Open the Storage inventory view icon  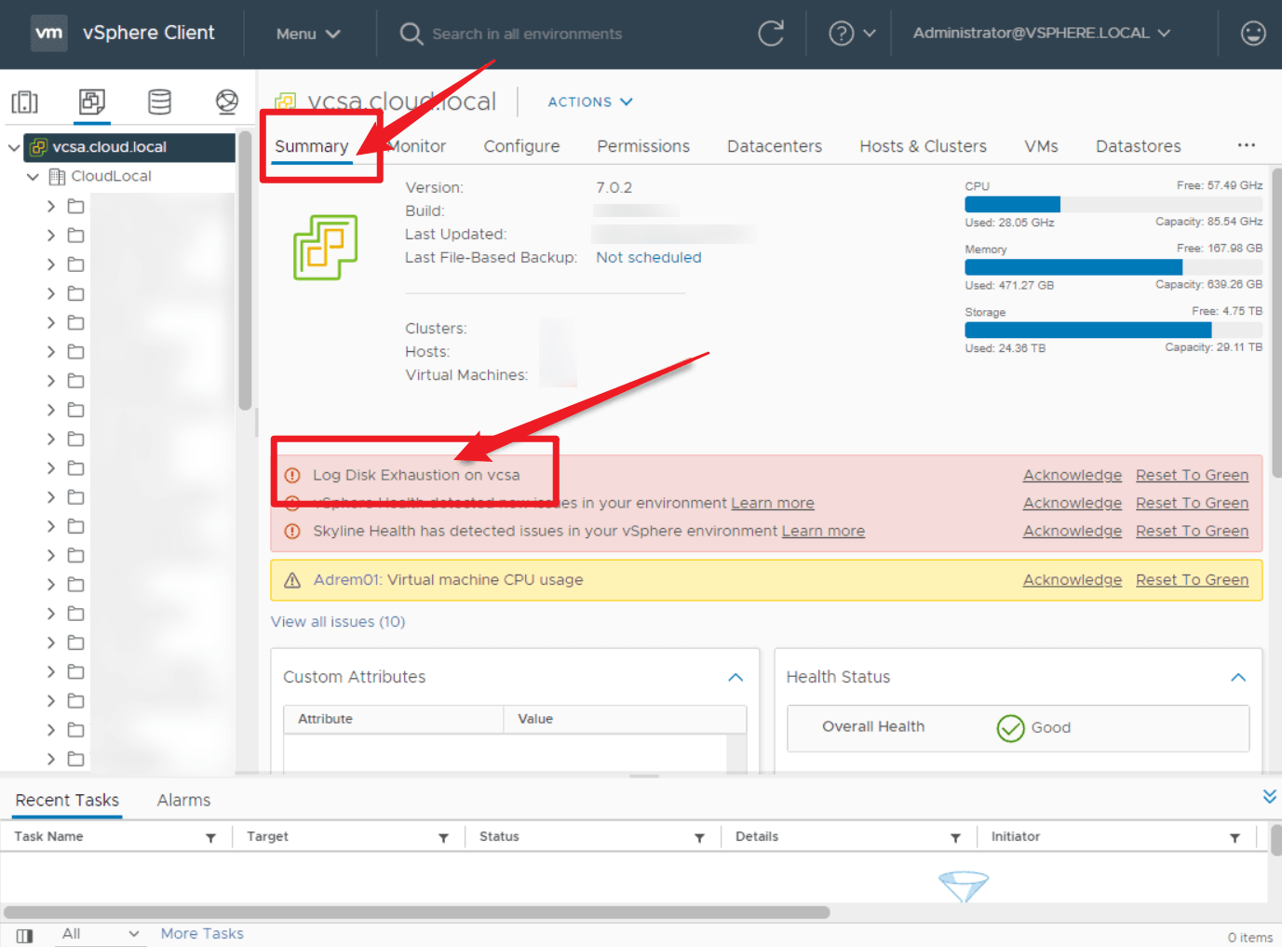coord(160,101)
